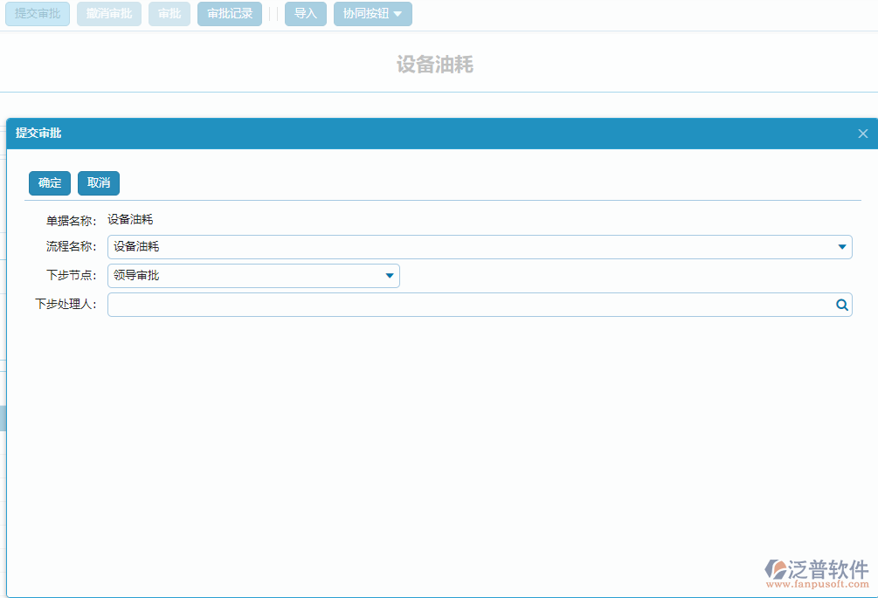Click the 流程名称 dropdown arrow

(x=841, y=247)
